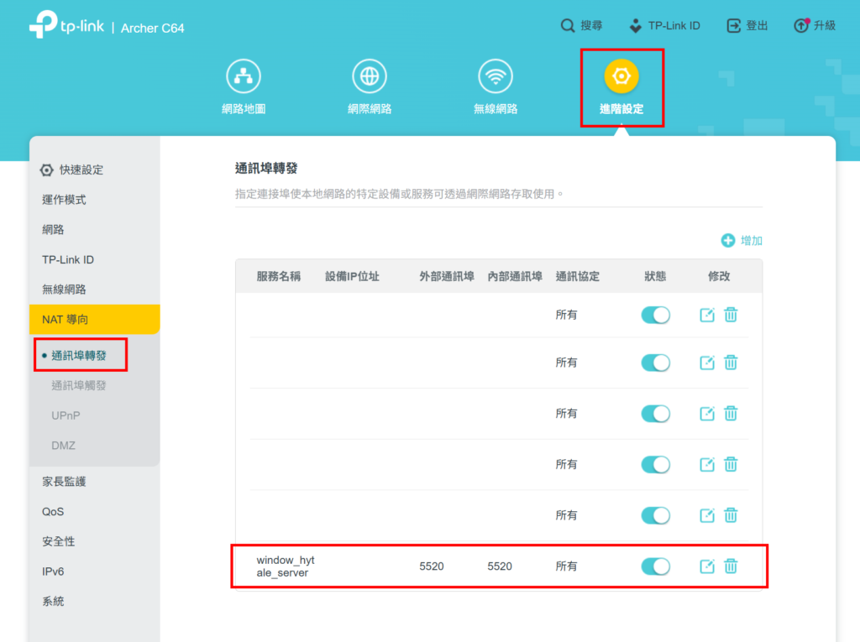Toggle the third row status switch
Image resolution: width=860 pixels, height=642 pixels.
coord(655,414)
